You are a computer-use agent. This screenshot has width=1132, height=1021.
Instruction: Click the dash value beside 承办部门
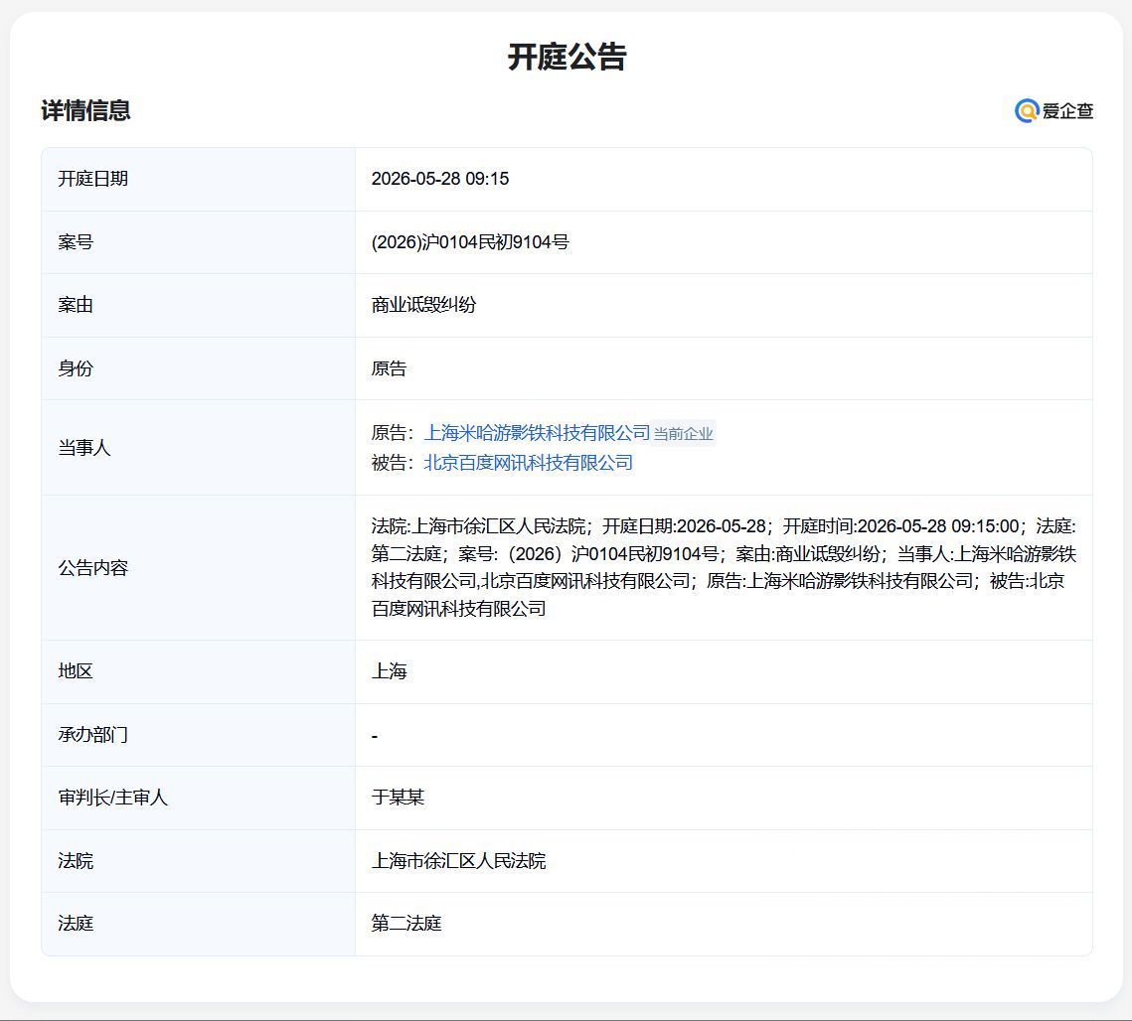click(374, 736)
